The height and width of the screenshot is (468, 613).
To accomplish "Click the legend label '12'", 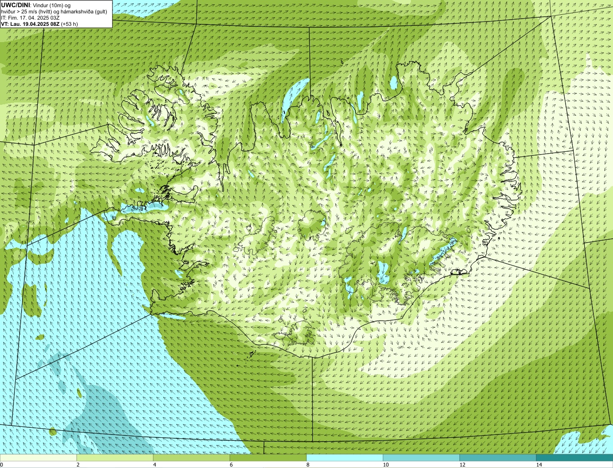I will tap(462, 465).
